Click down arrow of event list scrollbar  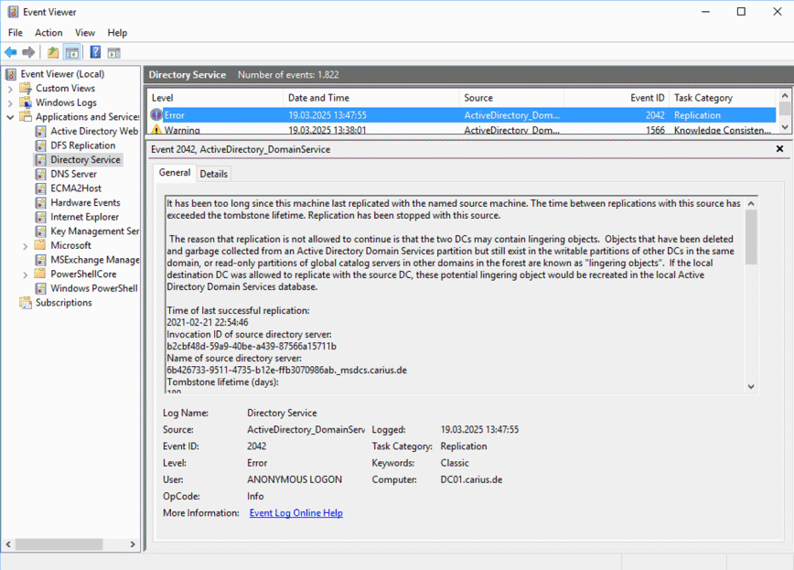[785, 127]
